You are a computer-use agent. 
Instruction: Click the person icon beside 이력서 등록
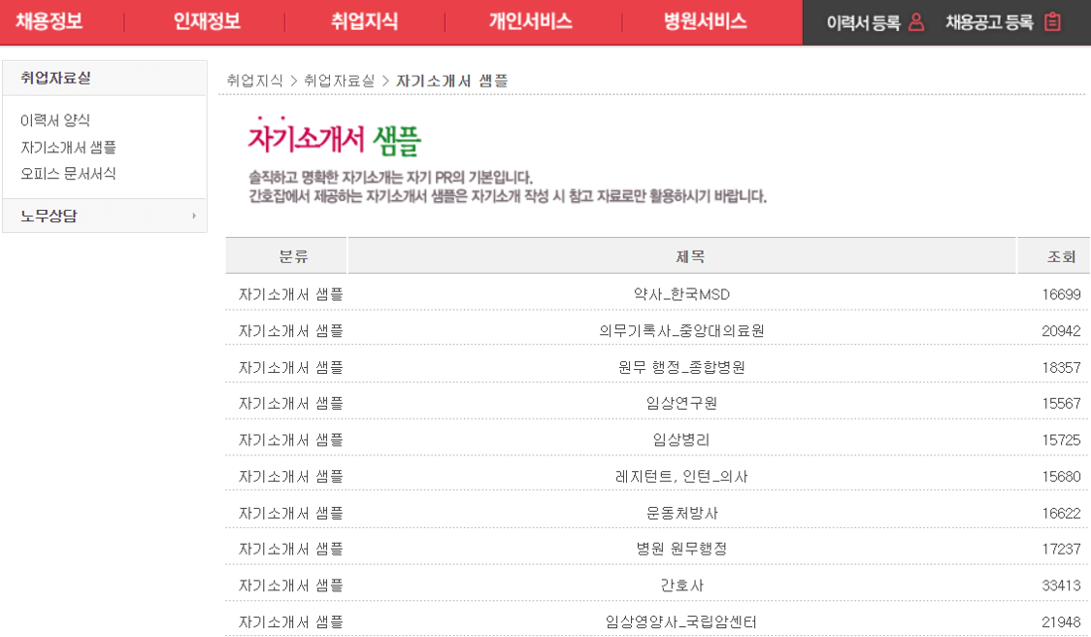[x=916, y=22]
